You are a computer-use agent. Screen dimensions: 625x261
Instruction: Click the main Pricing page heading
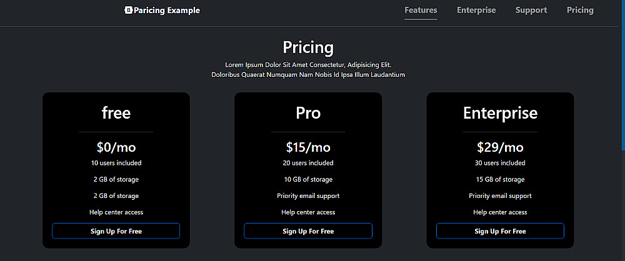pos(308,47)
